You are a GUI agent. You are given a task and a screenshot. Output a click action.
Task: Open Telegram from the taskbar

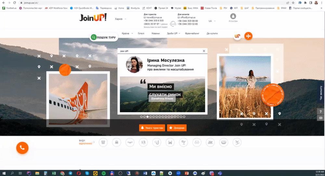click(x=71, y=173)
